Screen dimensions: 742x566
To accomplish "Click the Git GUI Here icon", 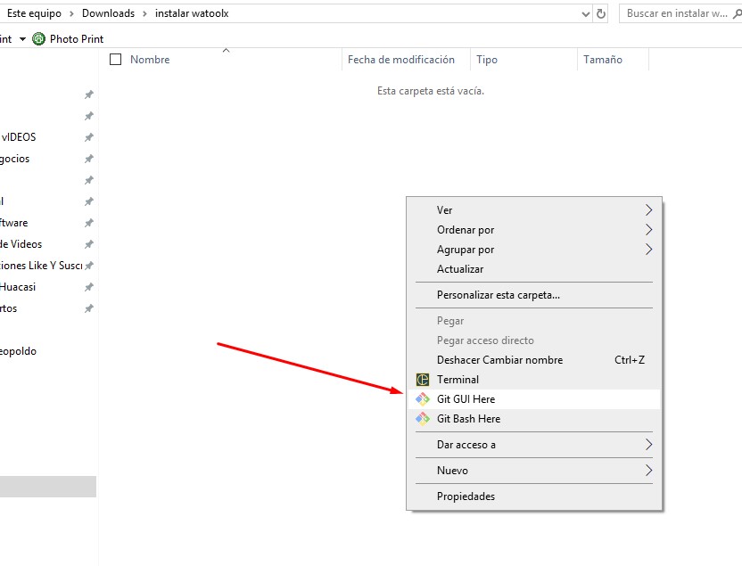I will click(x=423, y=399).
